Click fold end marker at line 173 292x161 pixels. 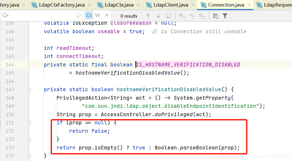pyautogui.click(x=29, y=139)
